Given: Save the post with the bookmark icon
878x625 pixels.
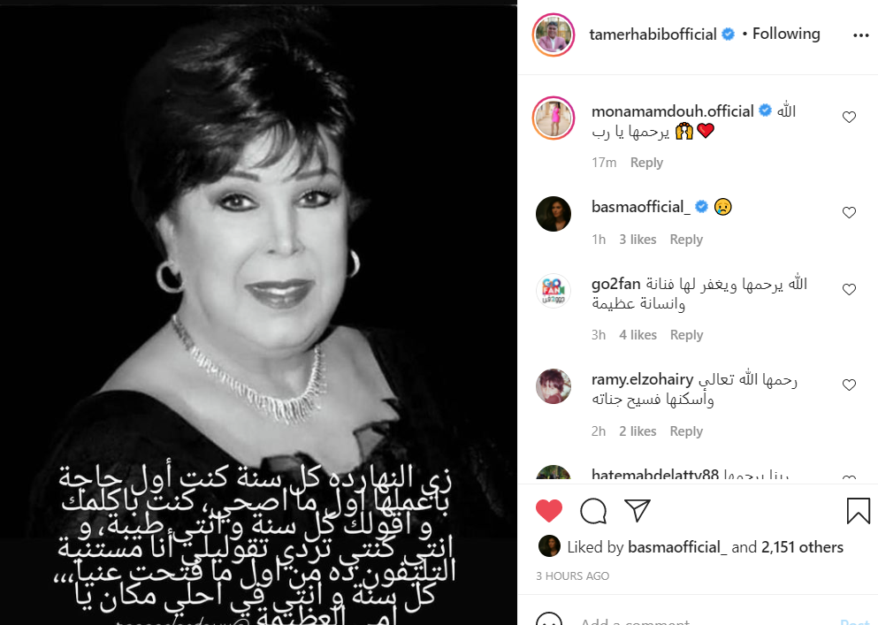Looking at the screenshot, I should [x=858, y=511].
